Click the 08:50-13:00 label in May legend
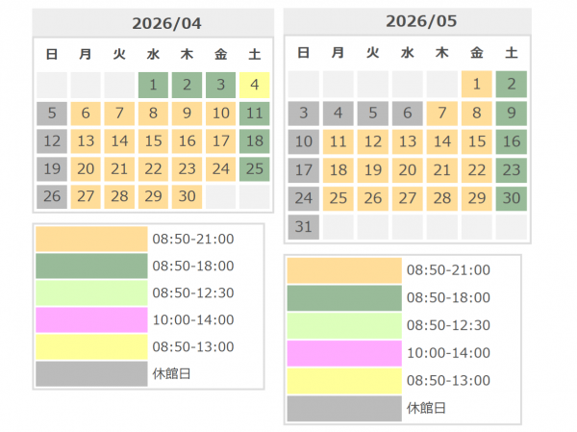 tap(448, 380)
